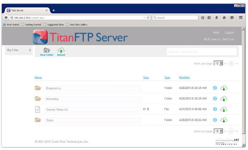
Task: Click the Engineering folder icon
Action: pos(38,88)
